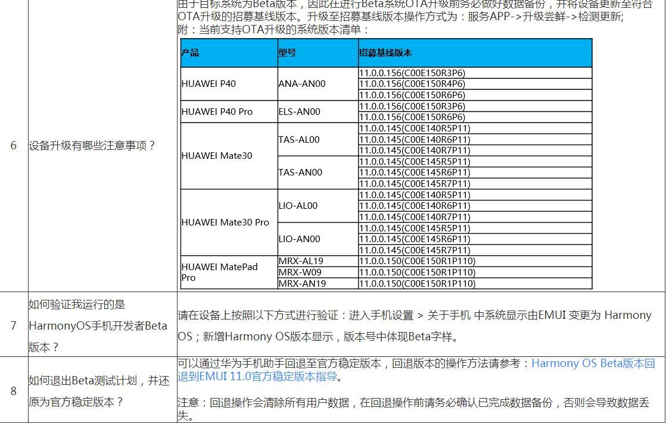Click the 型号 column header
The width and height of the screenshot is (666, 423).
pyautogui.click(x=318, y=53)
